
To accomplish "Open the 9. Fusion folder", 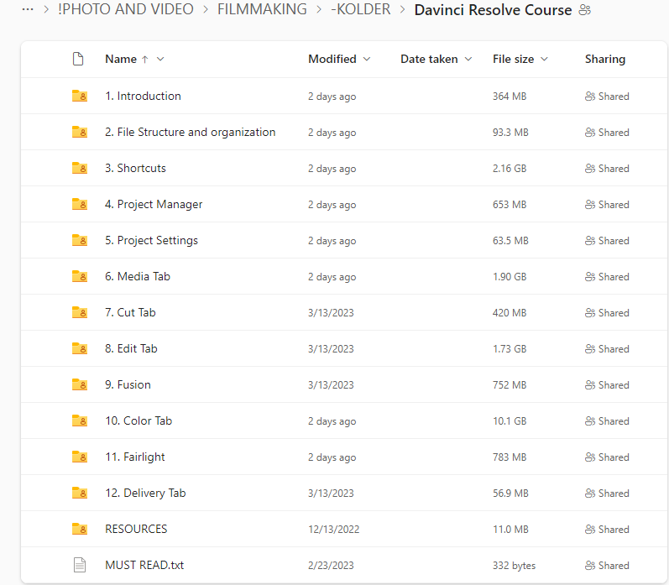I will click(x=128, y=385).
